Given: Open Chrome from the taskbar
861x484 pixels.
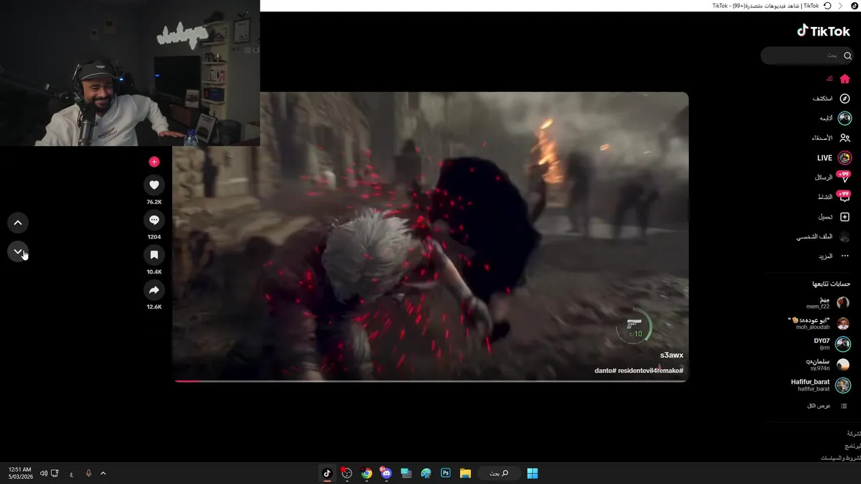Looking at the screenshot, I should [367, 473].
